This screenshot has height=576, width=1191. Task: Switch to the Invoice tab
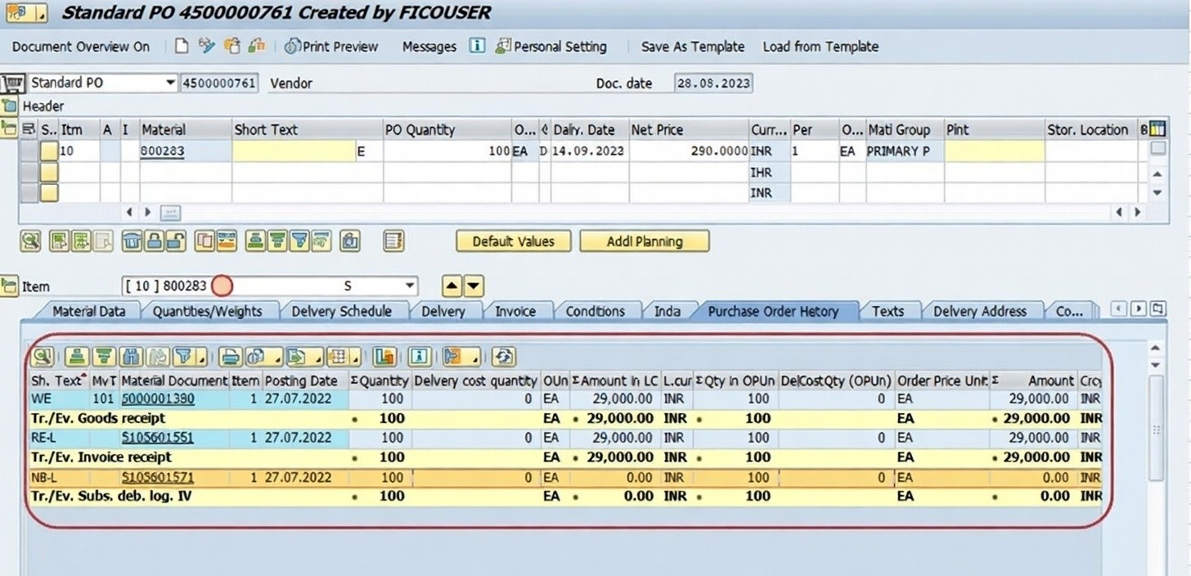pyautogui.click(x=515, y=311)
